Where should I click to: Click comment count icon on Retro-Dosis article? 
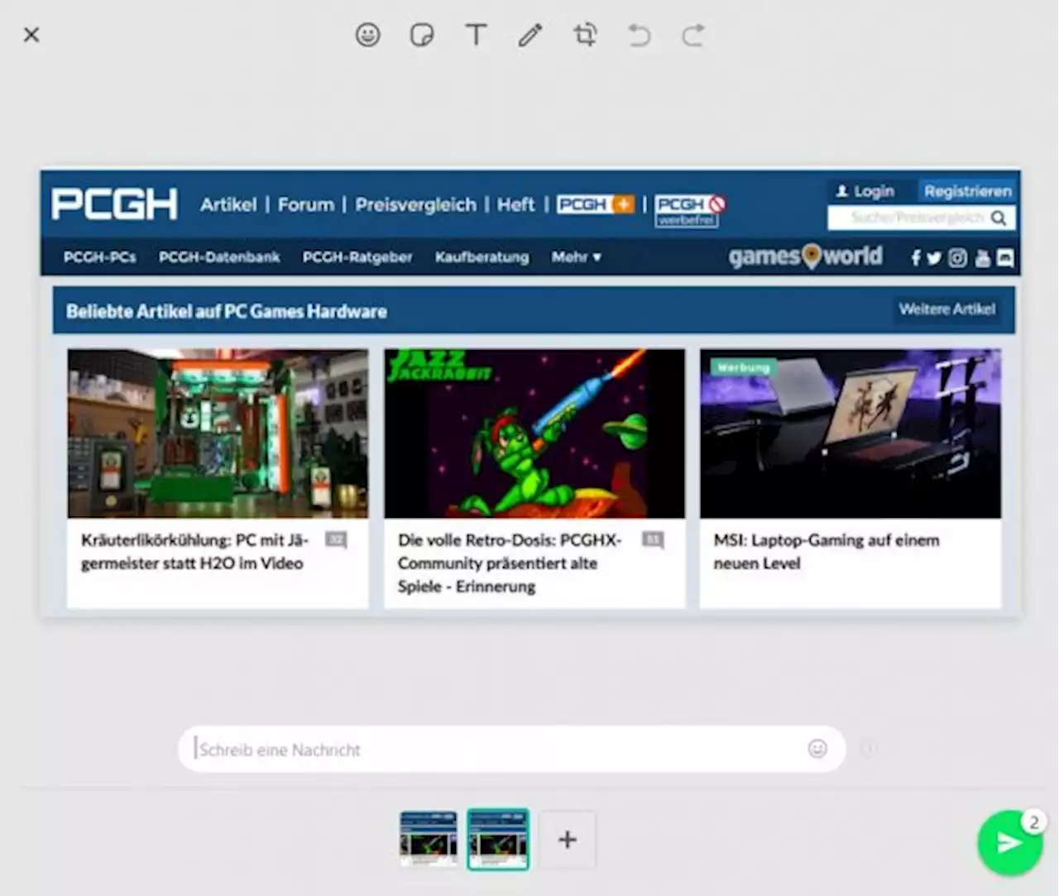pos(653,540)
